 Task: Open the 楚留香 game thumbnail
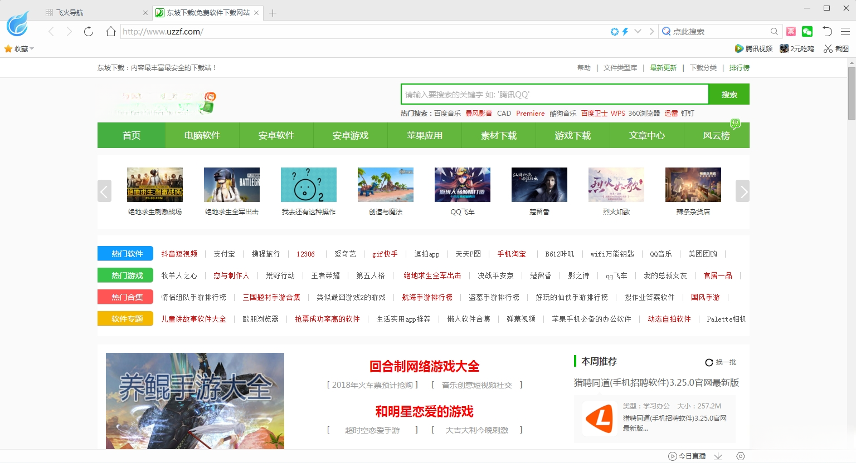click(x=539, y=185)
